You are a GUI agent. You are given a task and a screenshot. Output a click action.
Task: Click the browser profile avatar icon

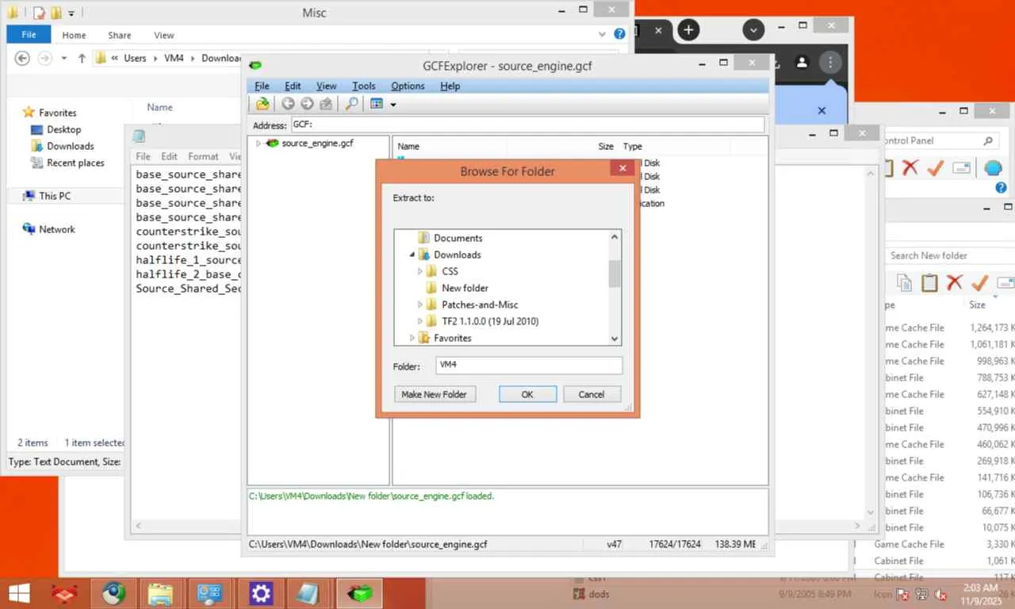tap(802, 62)
